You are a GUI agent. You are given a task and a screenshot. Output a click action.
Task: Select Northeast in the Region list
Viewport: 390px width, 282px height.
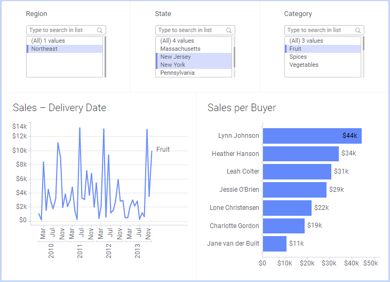click(x=44, y=49)
